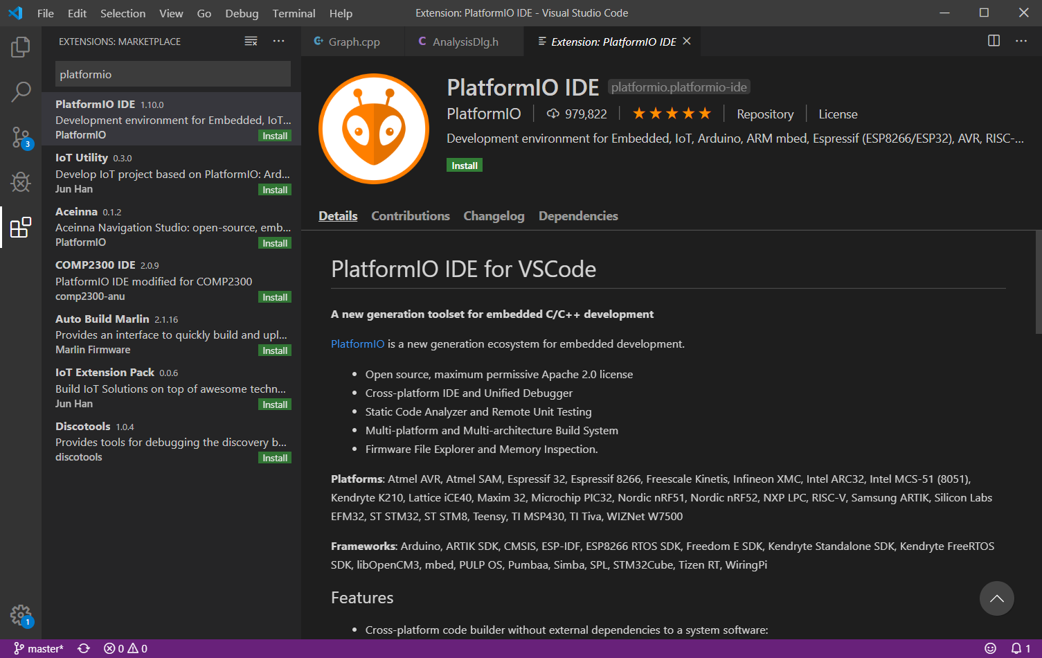Open editor More Actions ellipsis

click(x=1021, y=41)
